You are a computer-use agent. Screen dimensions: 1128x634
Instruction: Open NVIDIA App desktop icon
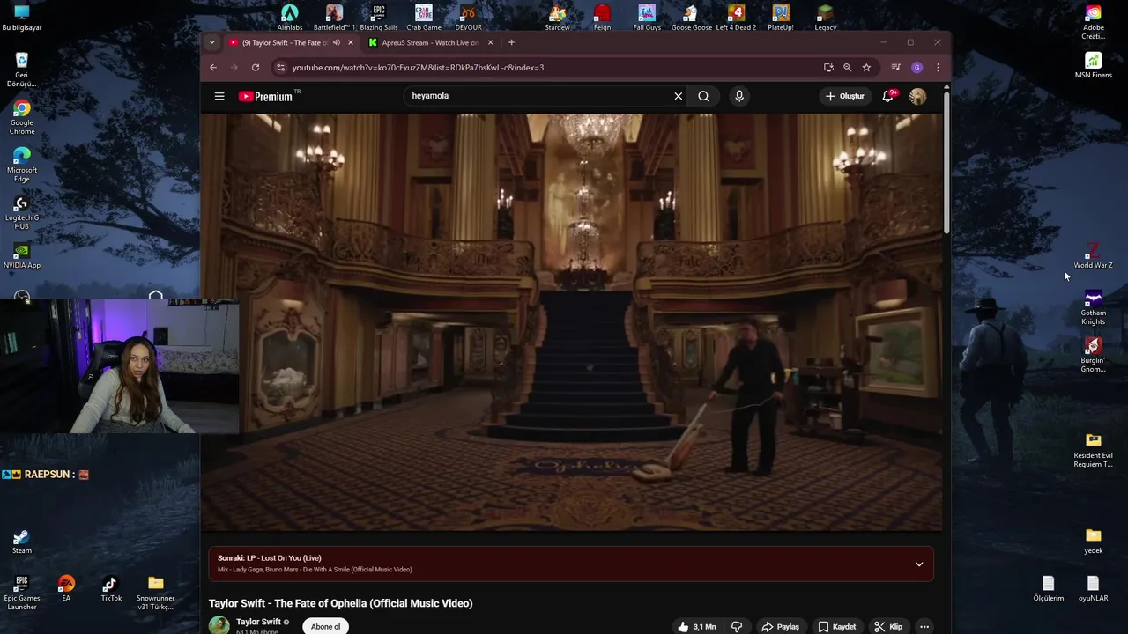(x=22, y=256)
